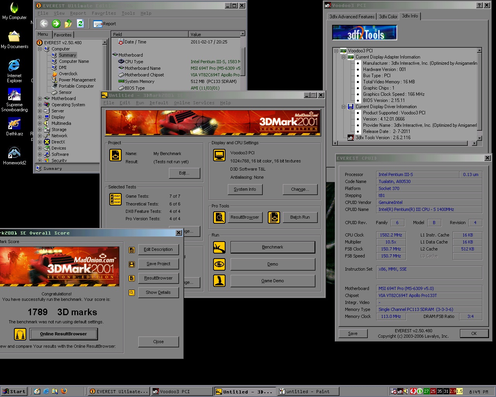Image resolution: width=496 pixels, height=397 pixels.
Task: Click OK in the EVEREST CPUID window
Action: click(474, 333)
